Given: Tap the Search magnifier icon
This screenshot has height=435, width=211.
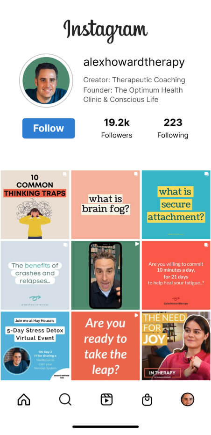Looking at the screenshot, I should 65,399.
